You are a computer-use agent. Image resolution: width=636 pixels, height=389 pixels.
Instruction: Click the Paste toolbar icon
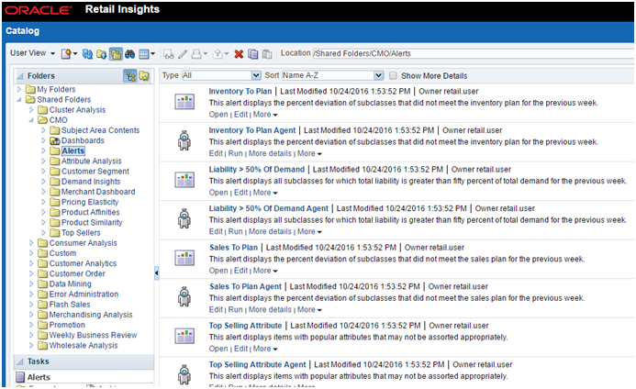[x=267, y=53]
